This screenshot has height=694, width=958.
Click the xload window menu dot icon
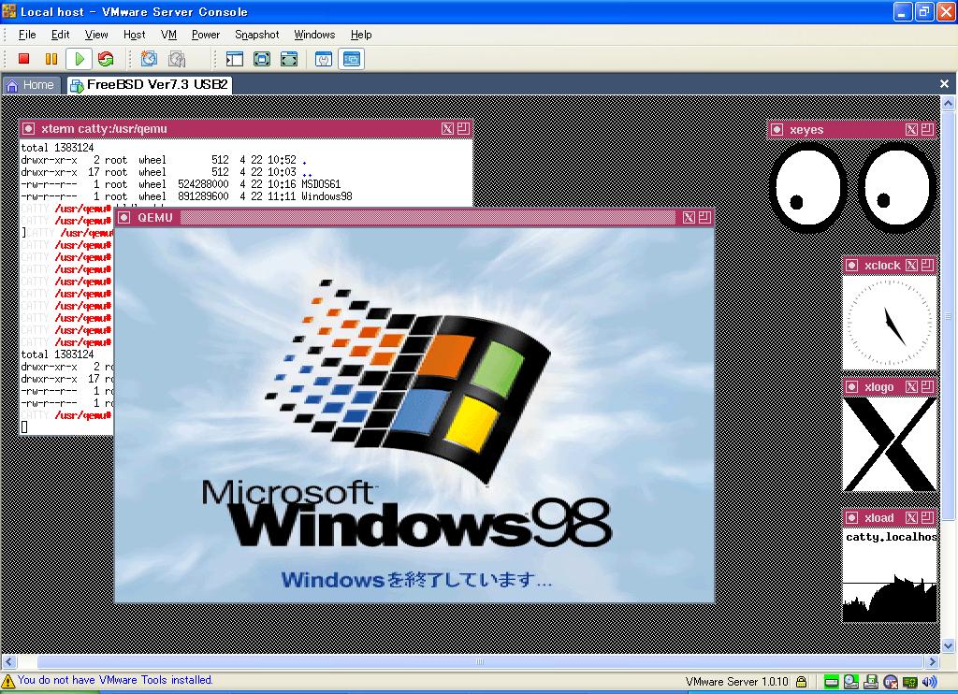click(851, 518)
